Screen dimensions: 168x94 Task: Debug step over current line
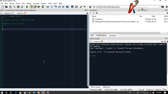pos(52,7)
